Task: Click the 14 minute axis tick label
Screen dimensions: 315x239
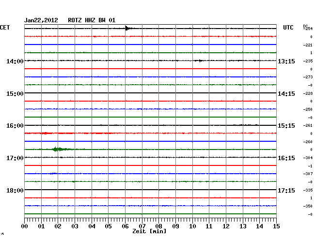Action: pos(259,226)
